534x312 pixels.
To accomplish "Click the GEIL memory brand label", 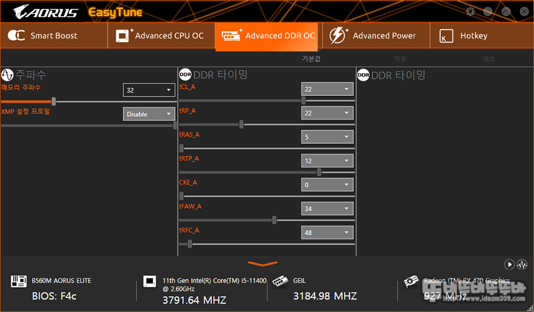I will tap(300, 281).
